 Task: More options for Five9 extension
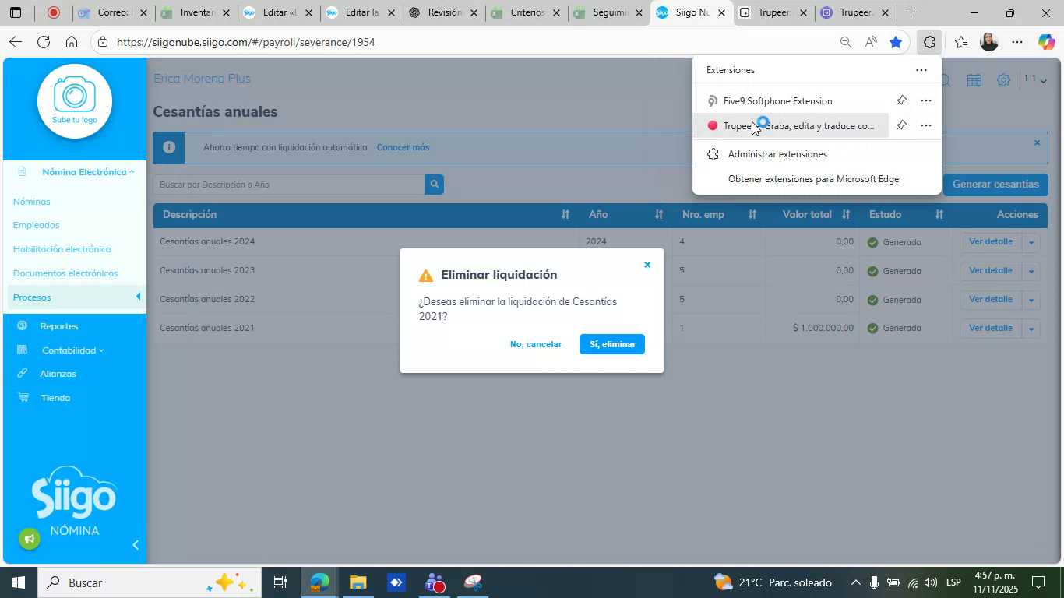(x=925, y=100)
